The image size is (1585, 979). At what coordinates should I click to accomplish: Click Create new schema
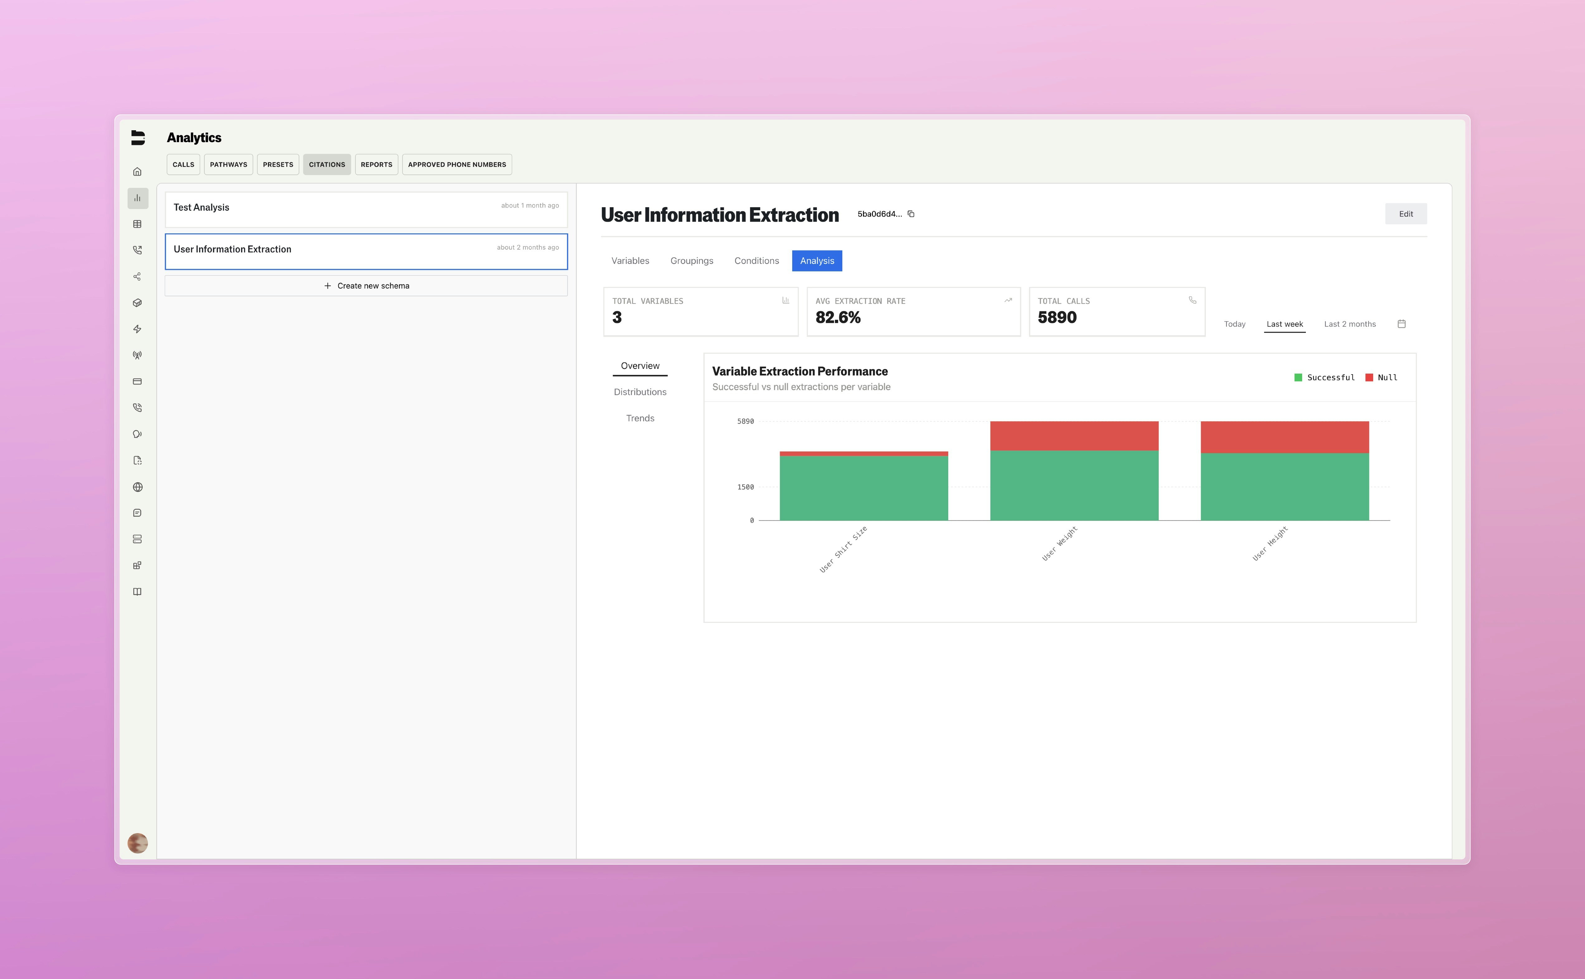click(366, 285)
